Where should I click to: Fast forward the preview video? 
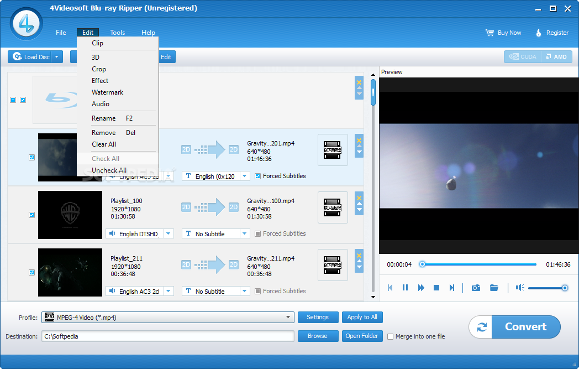pyautogui.click(x=421, y=288)
